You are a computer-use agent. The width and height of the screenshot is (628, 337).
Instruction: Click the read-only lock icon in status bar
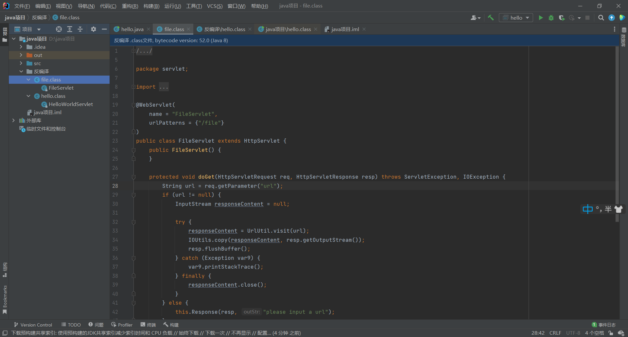pyautogui.click(x=611, y=333)
